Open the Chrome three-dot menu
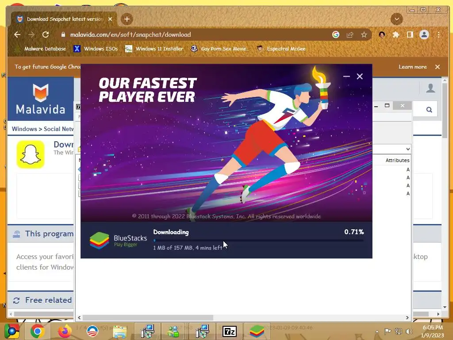Image resolution: width=453 pixels, height=340 pixels. 438,35
